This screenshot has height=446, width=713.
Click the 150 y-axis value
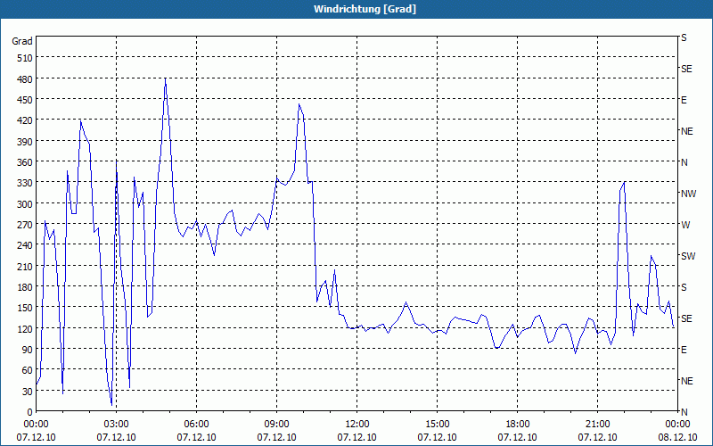(25, 308)
